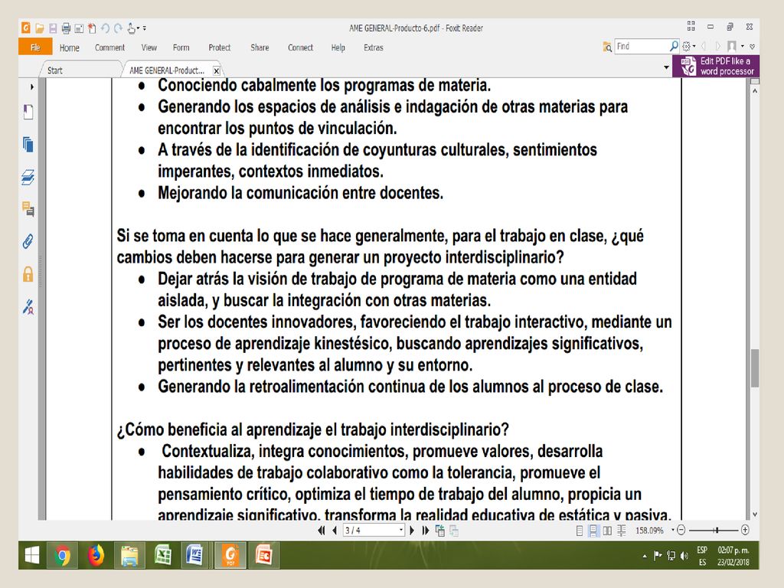Select the Hand tool icon
This screenshot has height=588, width=784.
pos(132,28)
